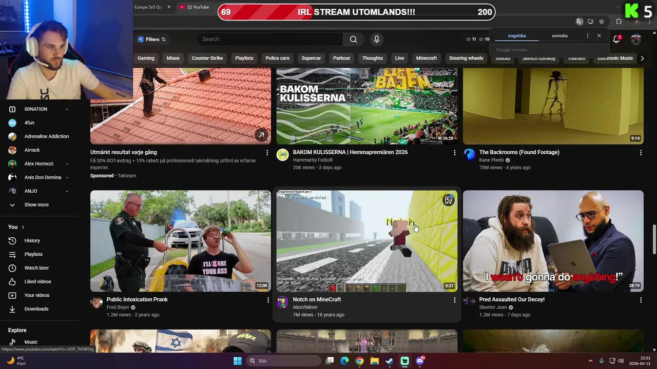Click the YouTube search input field
Screen dimensions: 657x369
(x=270, y=39)
